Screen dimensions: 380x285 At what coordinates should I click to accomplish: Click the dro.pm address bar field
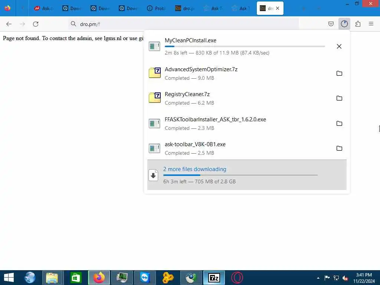coord(183,24)
